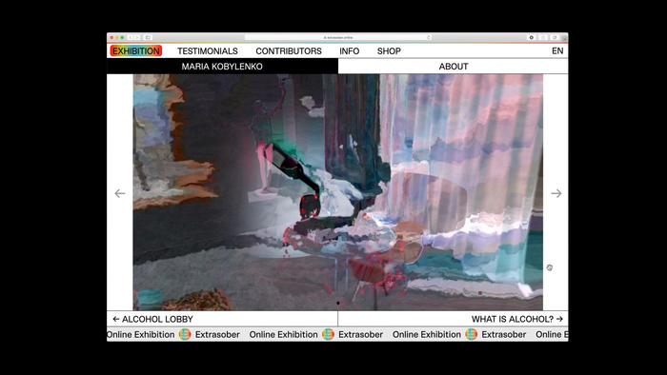667x375 pixels.
Task: Maximize the Safari window with the green button
Action: [122, 37]
